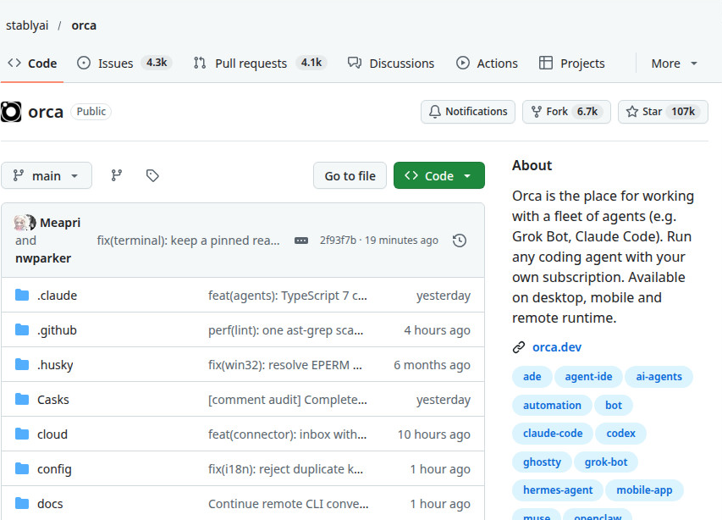Screen dimensions: 722x520
Task: Open the fix(win32) resolve EPERM commit
Action: (x=285, y=365)
